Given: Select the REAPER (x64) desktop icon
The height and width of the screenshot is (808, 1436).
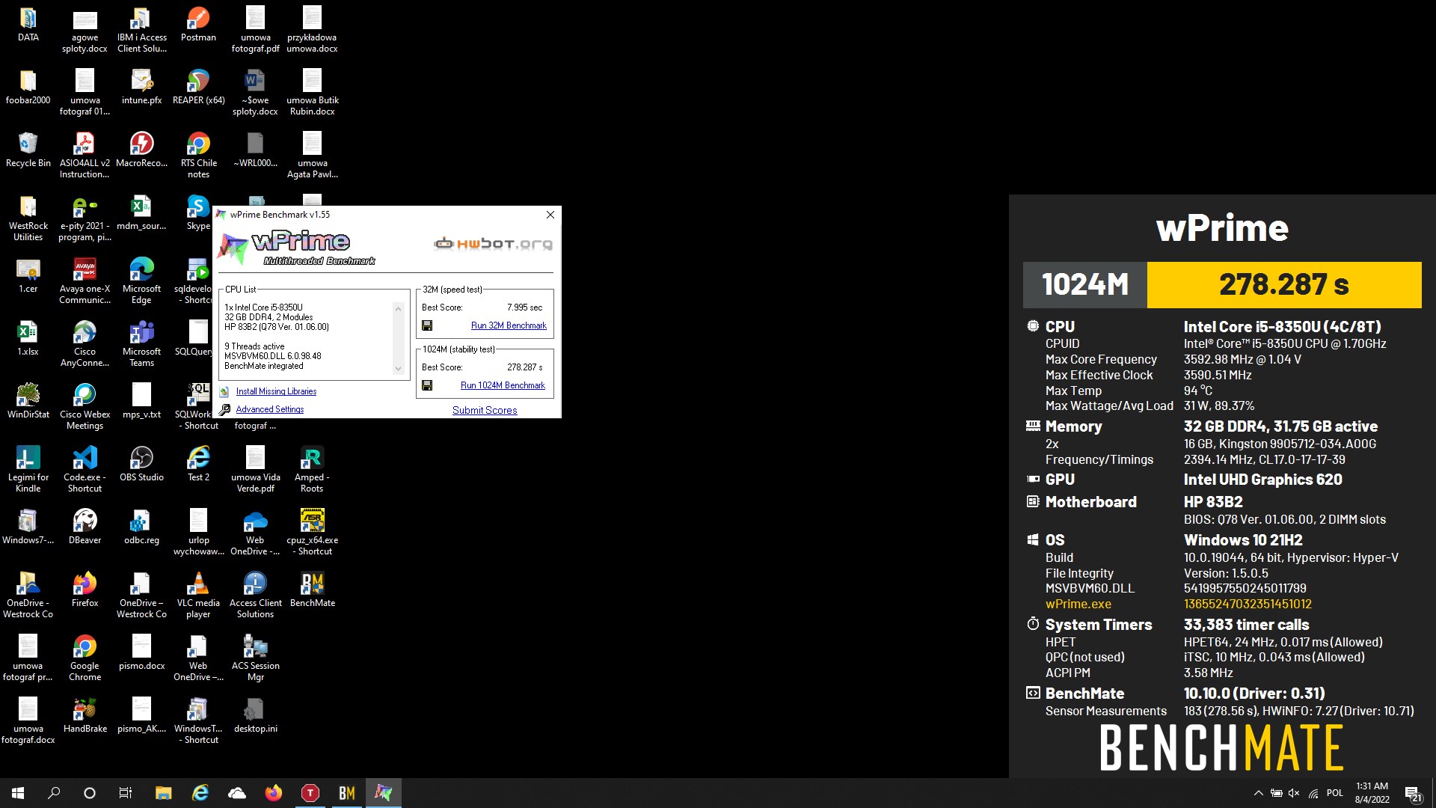Looking at the screenshot, I should coord(198,88).
